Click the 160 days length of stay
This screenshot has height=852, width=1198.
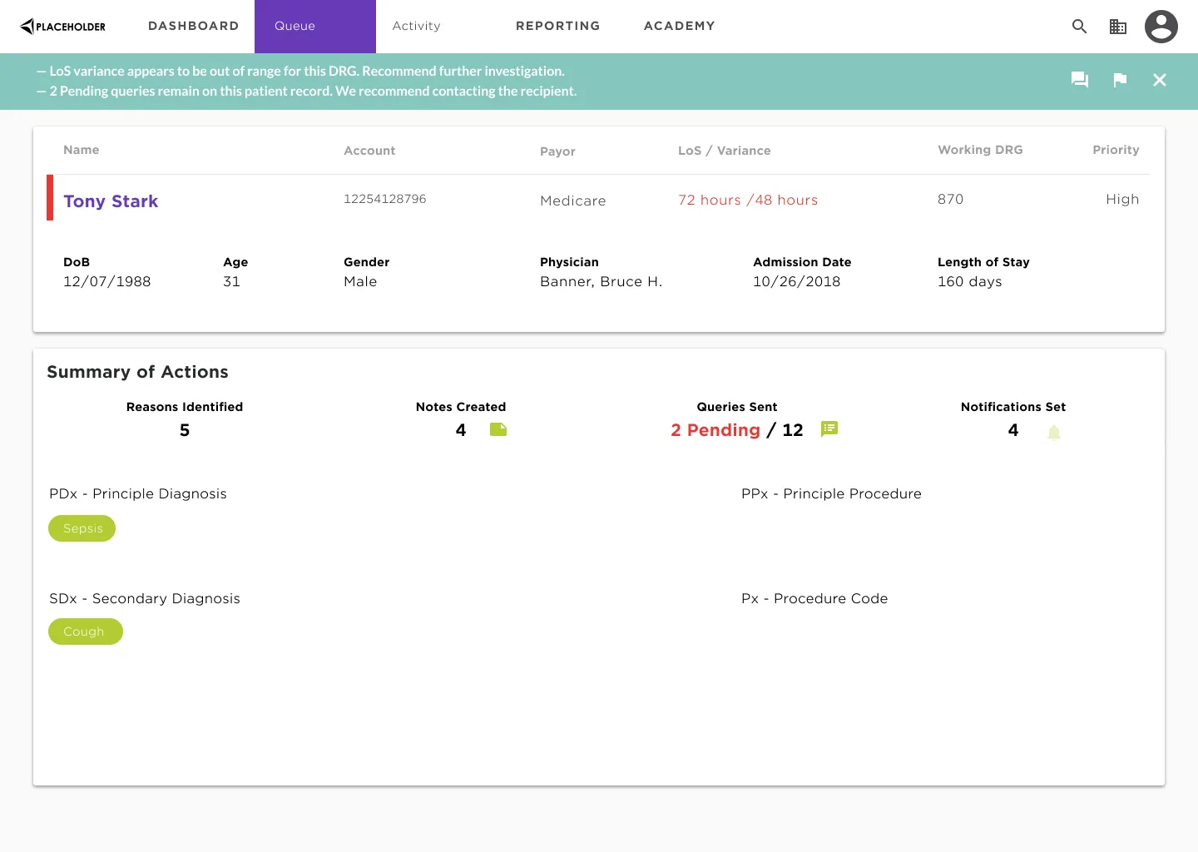point(969,281)
